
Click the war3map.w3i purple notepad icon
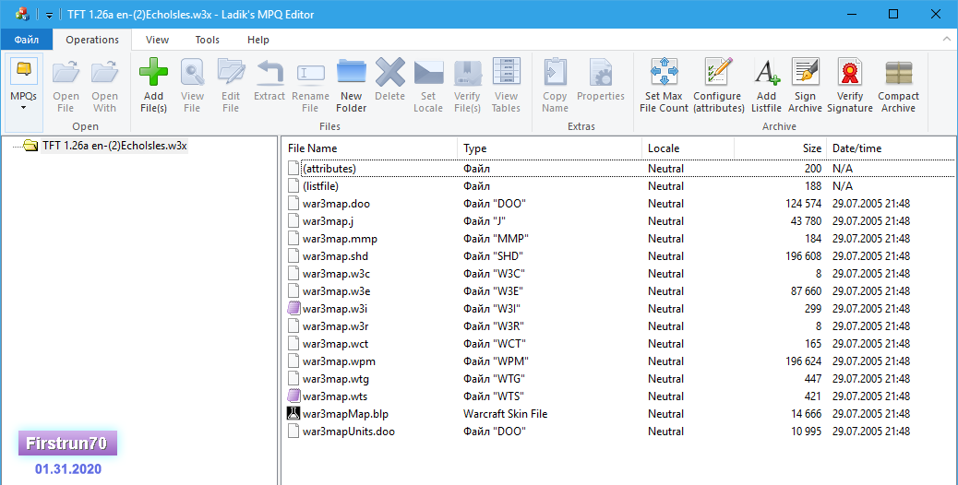tap(293, 309)
